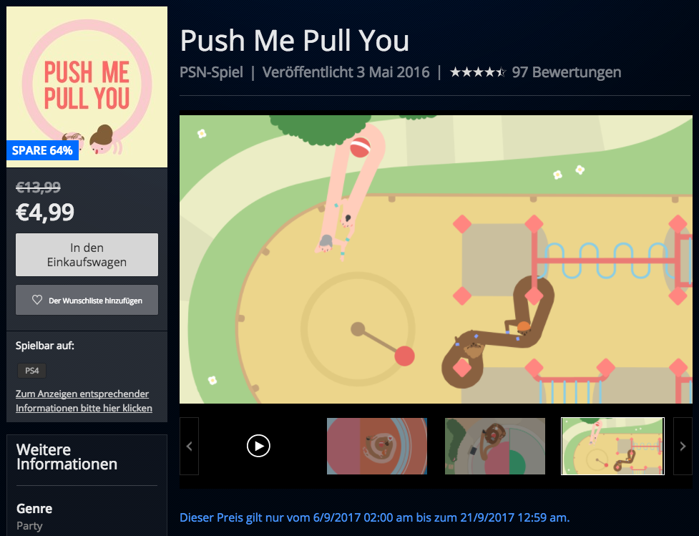Go to the previous media thumbnail arrow
Image resolution: width=699 pixels, height=536 pixels.
[189, 446]
